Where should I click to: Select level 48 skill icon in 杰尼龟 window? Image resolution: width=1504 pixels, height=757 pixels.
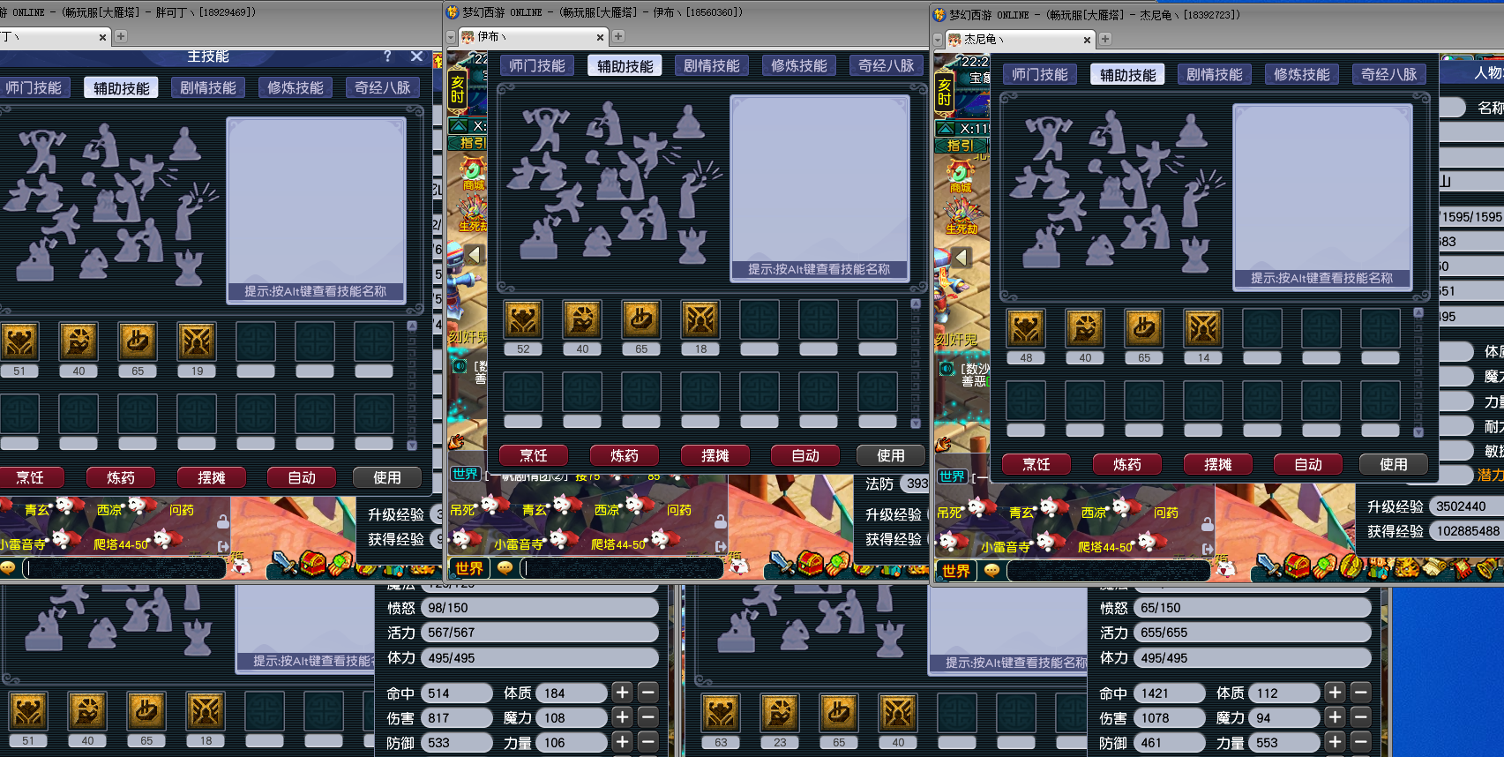[1026, 328]
